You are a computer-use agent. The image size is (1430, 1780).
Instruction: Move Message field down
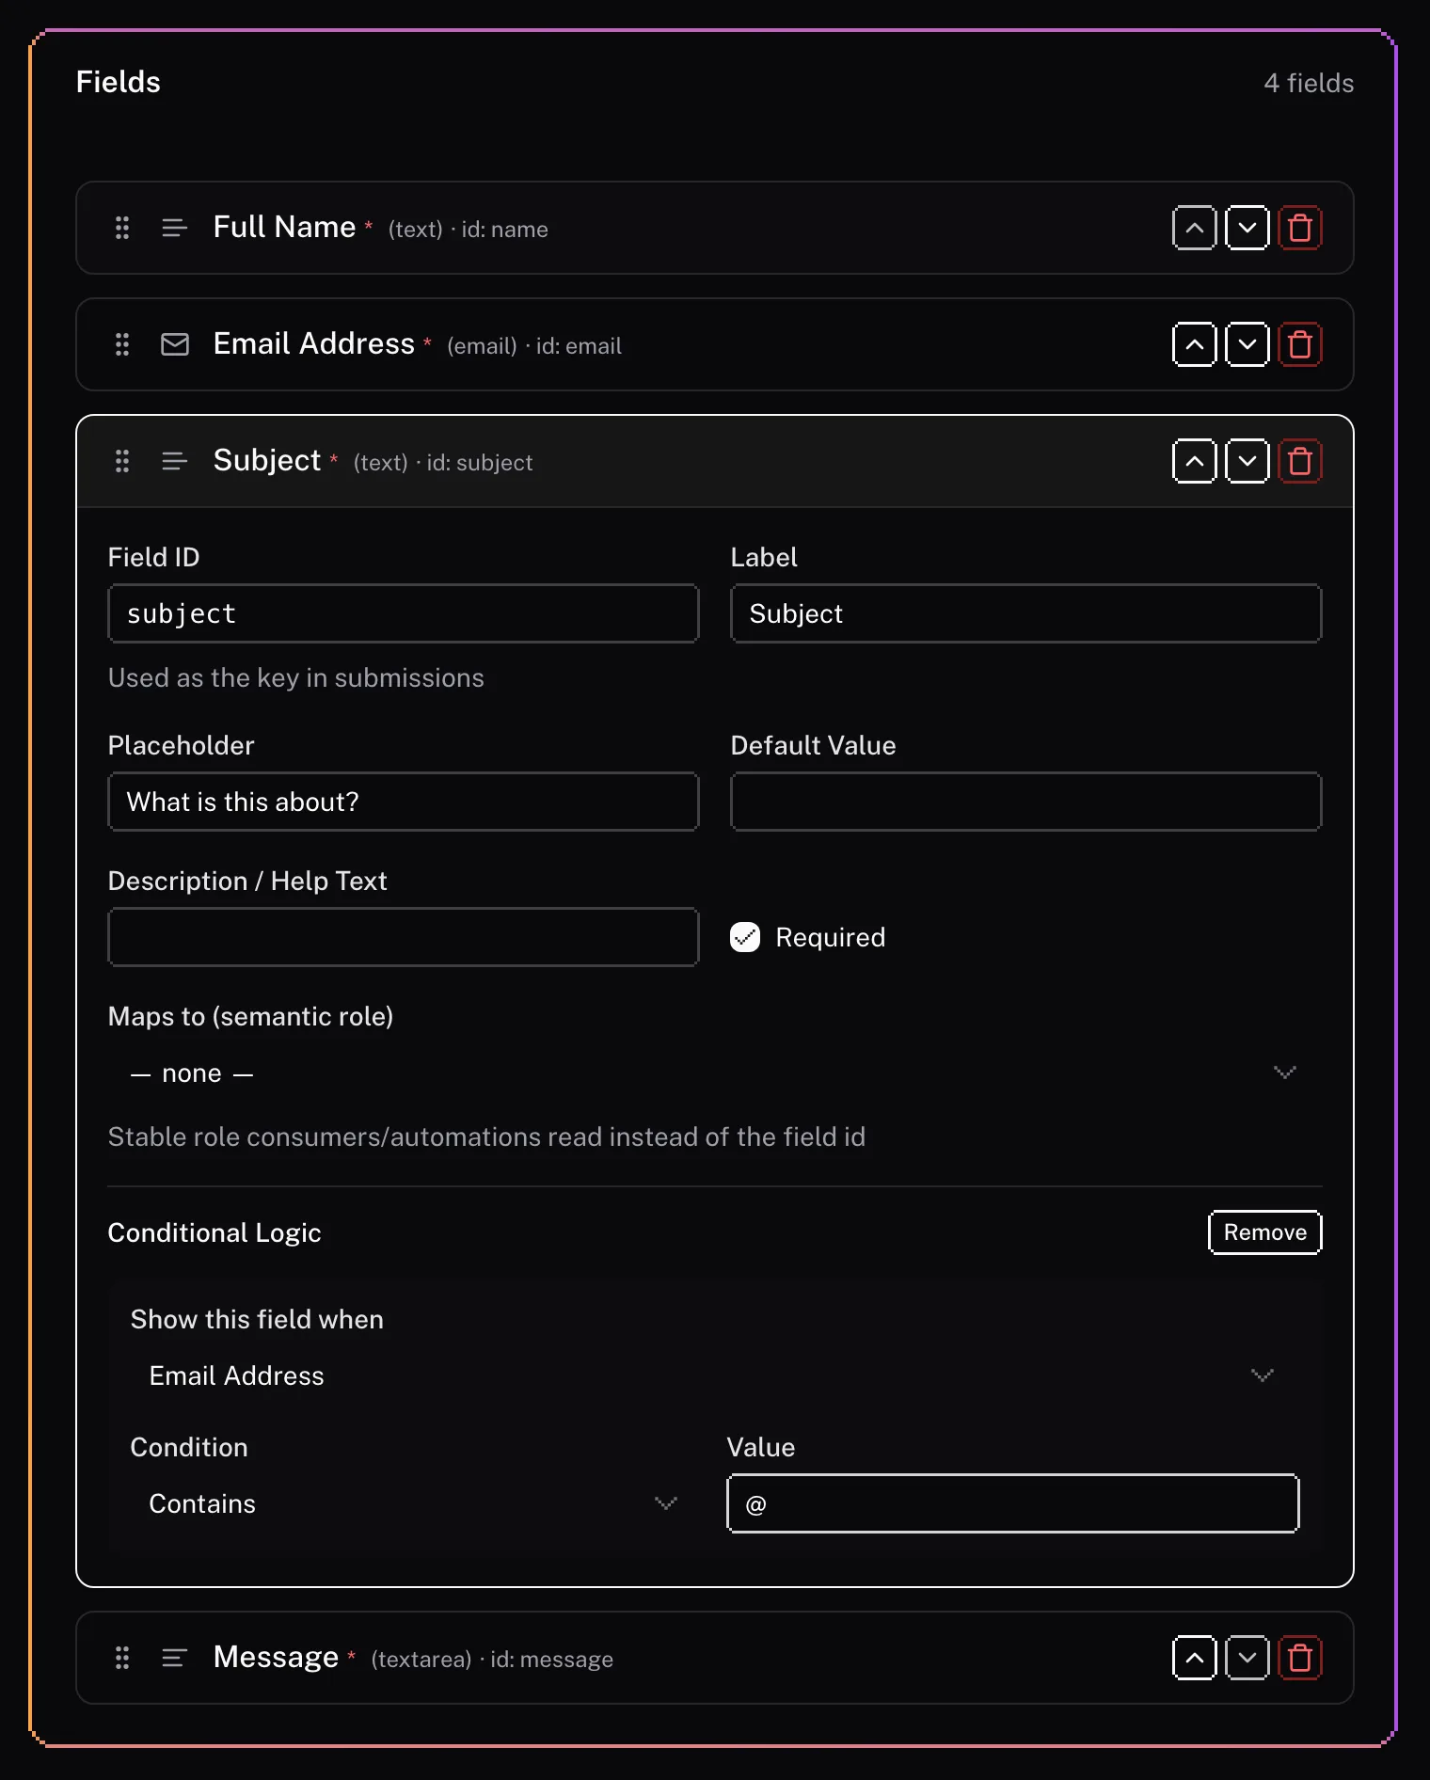click(1247, 1658)
